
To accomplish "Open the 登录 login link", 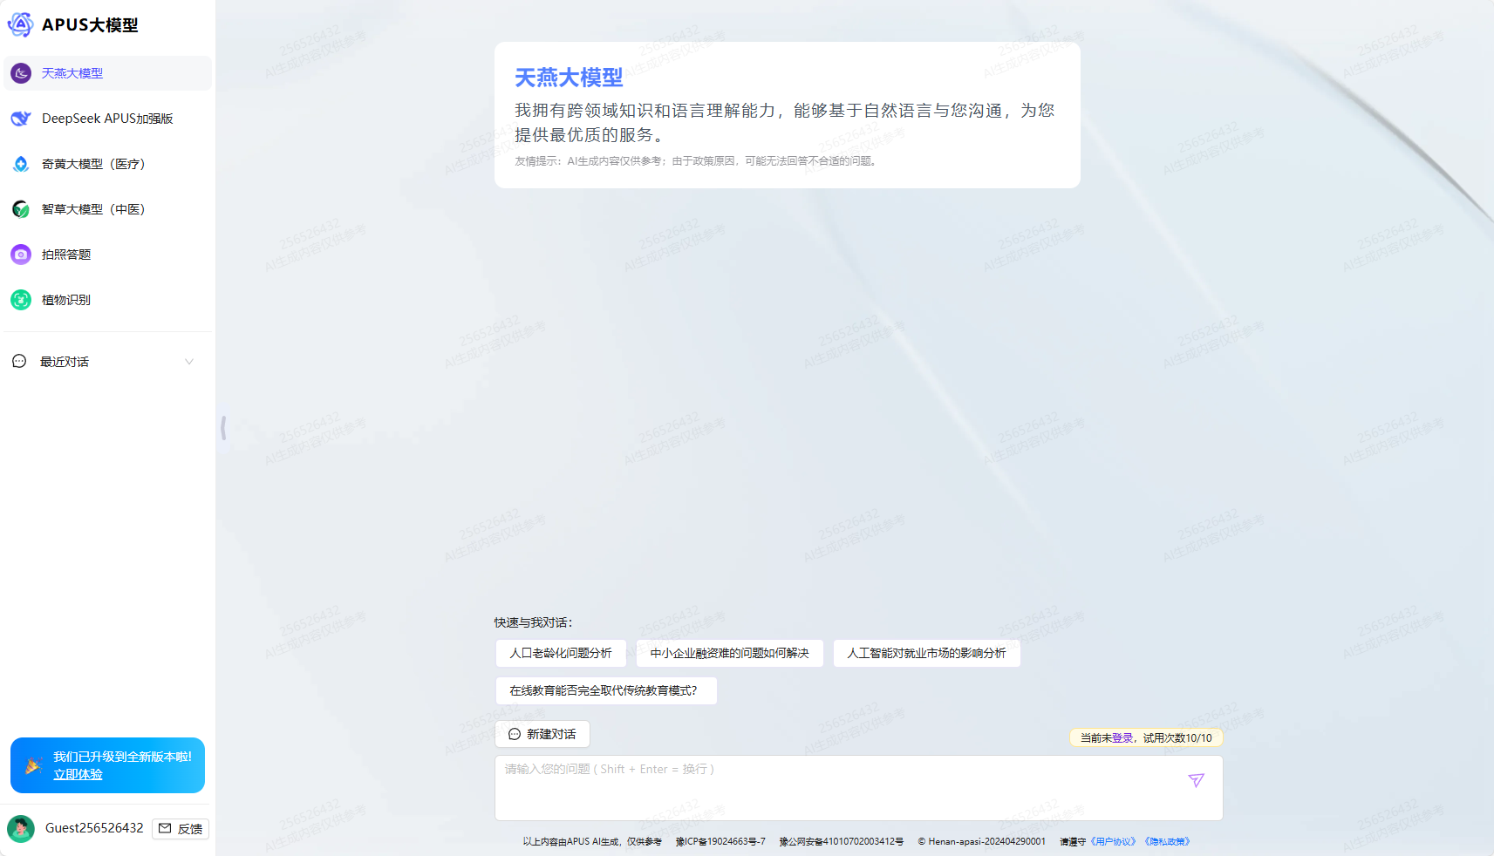I will click(1122, 737).
